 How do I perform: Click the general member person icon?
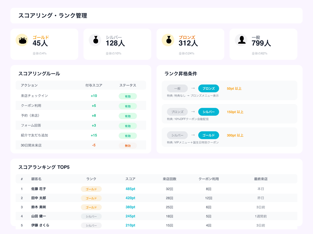coord(241,40)
